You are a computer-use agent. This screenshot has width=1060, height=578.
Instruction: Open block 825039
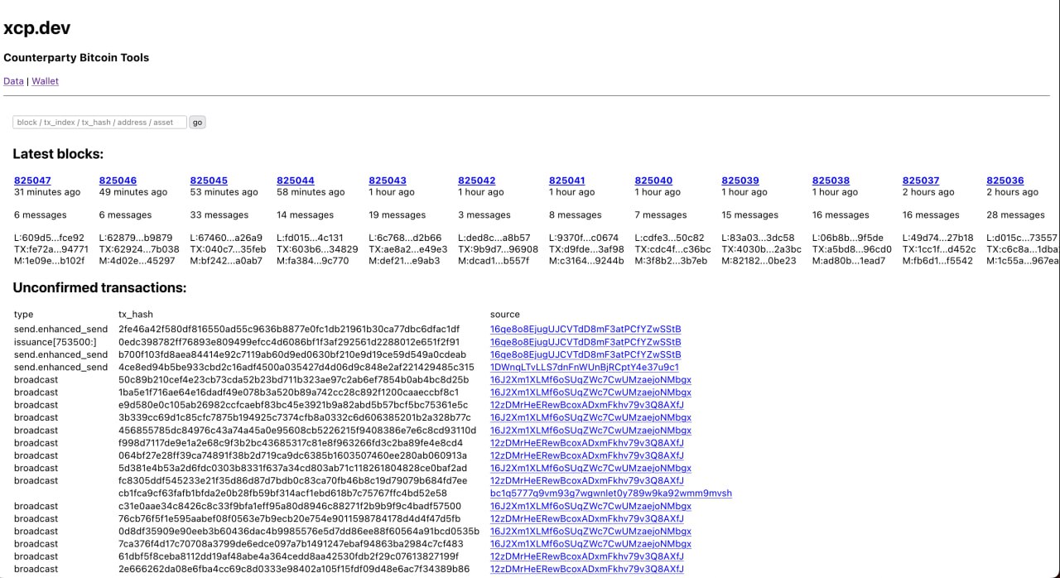[x=740, y=181]
